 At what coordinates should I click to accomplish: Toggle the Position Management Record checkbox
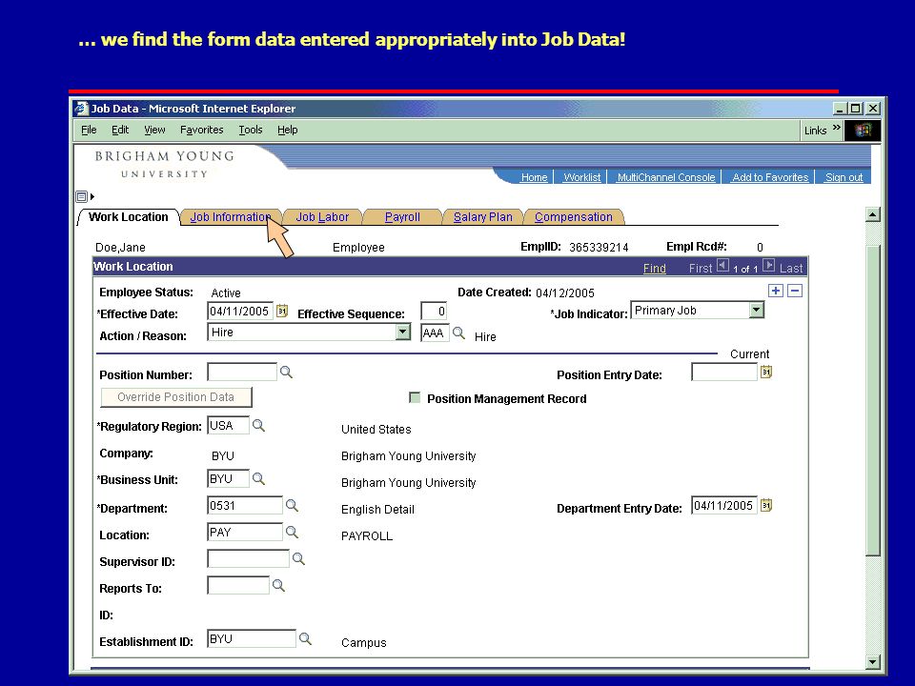tap(415, 398)
